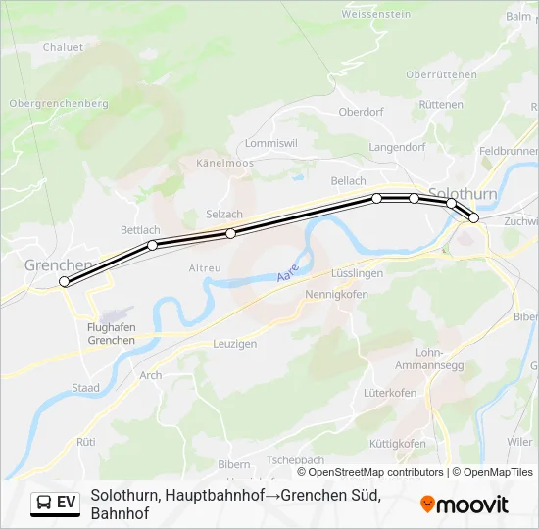539x529 pixels.
Task: Click the Leuzigen place label
Action: tap(235, 344)
